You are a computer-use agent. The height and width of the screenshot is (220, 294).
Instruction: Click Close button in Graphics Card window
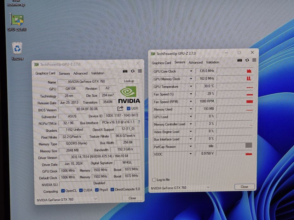click(132, 198)
